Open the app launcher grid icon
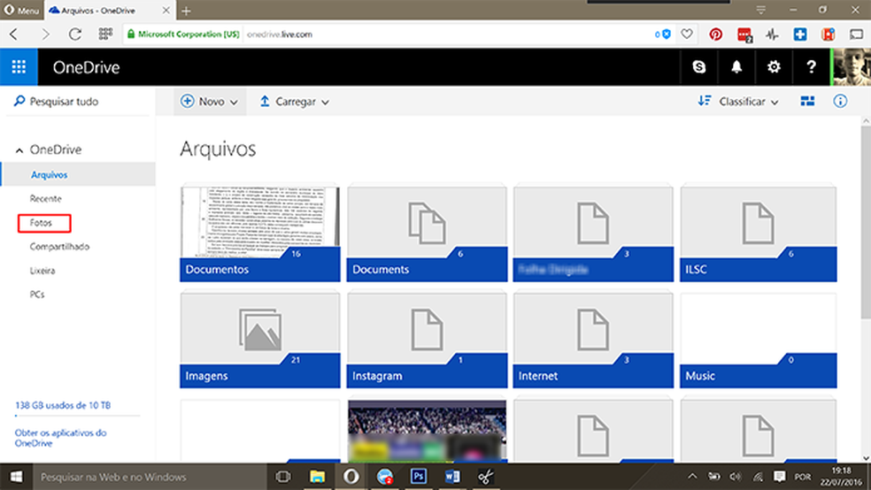The image size is (871, 490). point(19,67)
